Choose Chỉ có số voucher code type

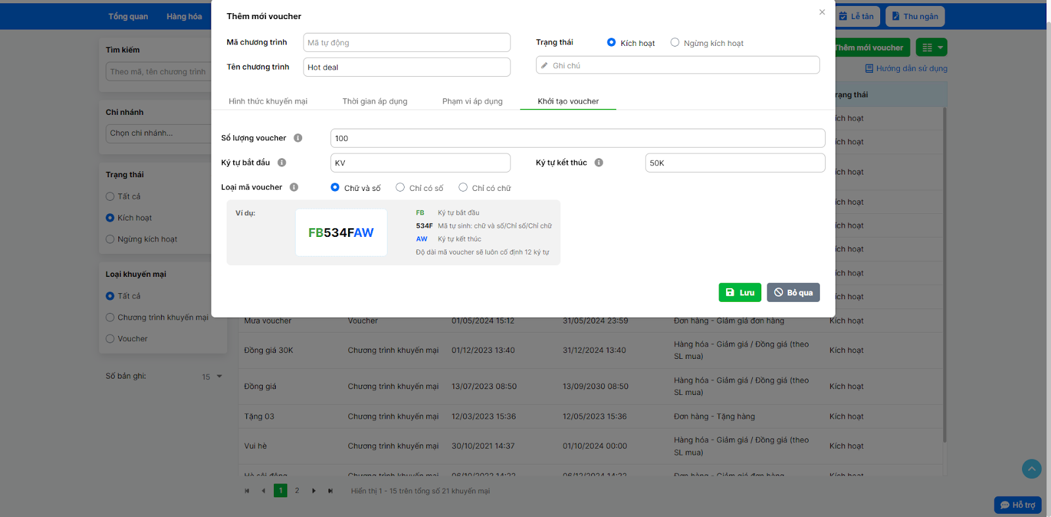click(400, 188)
